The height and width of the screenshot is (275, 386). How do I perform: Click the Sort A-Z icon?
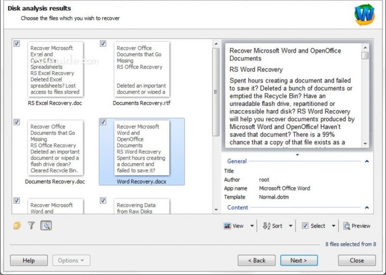267,226
